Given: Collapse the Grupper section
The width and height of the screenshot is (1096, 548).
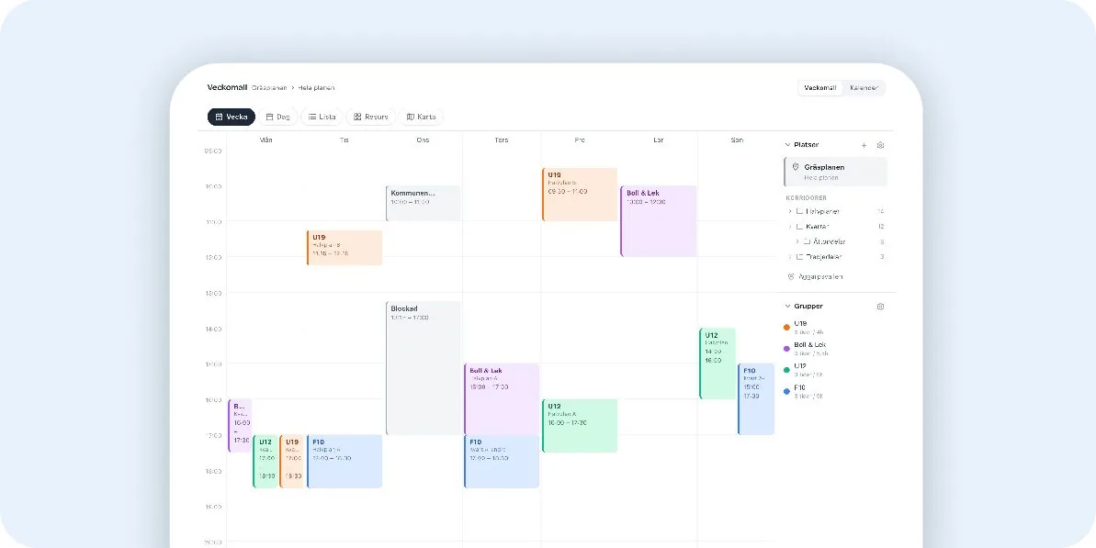Looking at the screenshot, I should pos(787,307).
